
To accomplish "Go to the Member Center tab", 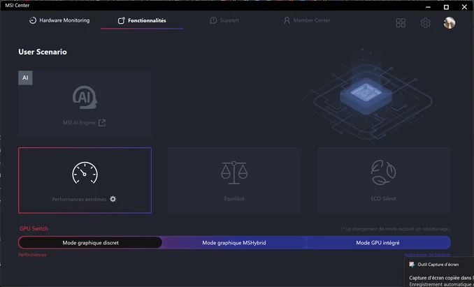I will point(307,20).
